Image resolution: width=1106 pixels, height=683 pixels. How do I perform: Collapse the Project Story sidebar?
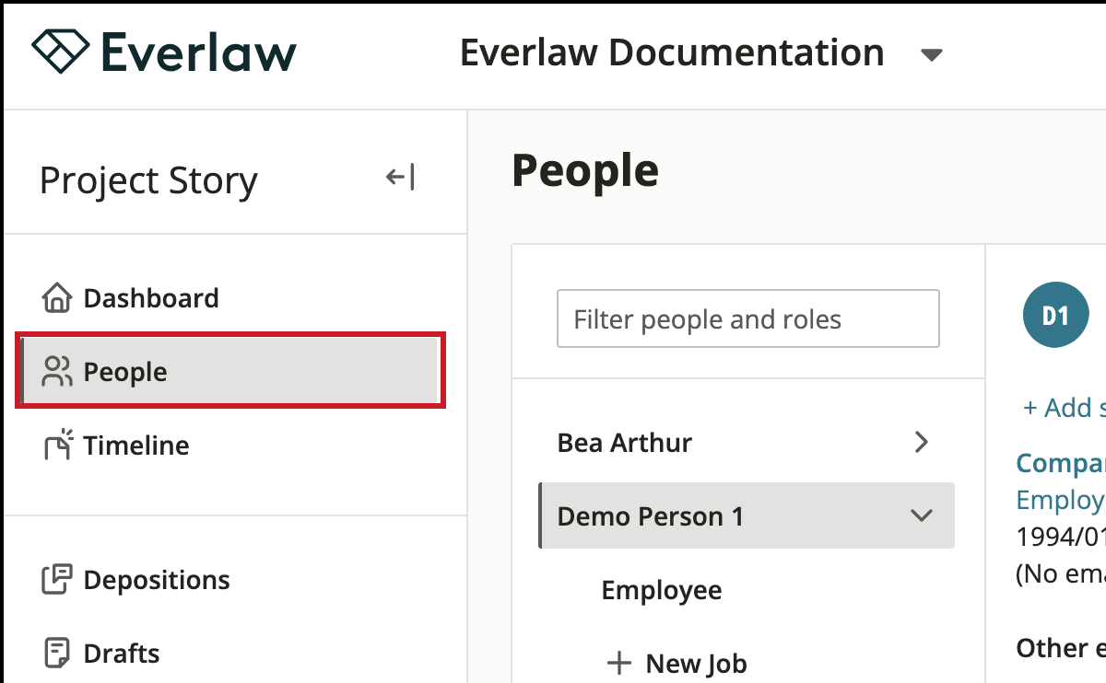pyautogui.click(x=400, y=177)
